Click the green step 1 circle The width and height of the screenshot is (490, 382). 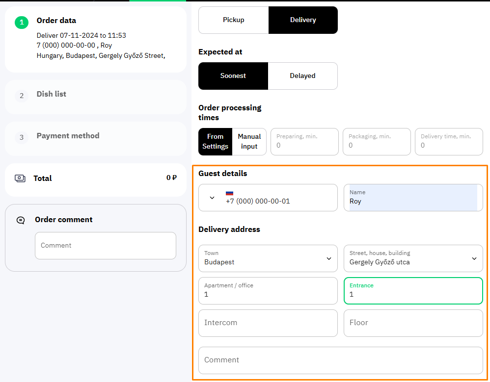22,22
